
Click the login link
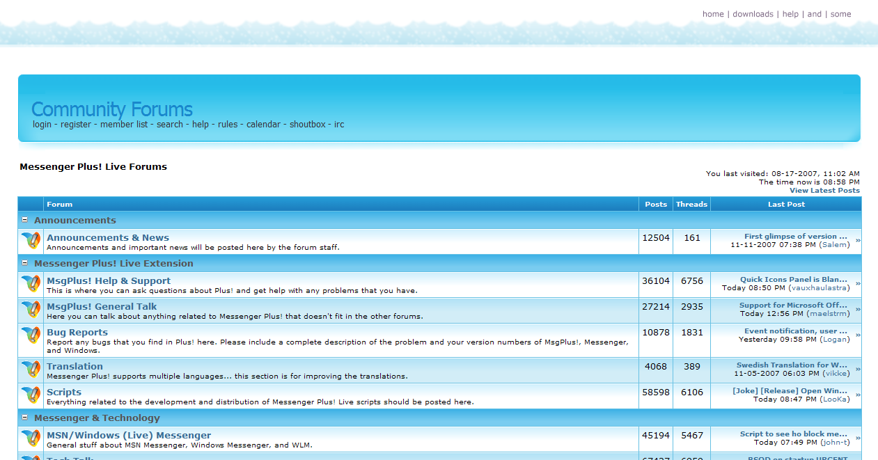pyautogui.click(x=42, y=125)
